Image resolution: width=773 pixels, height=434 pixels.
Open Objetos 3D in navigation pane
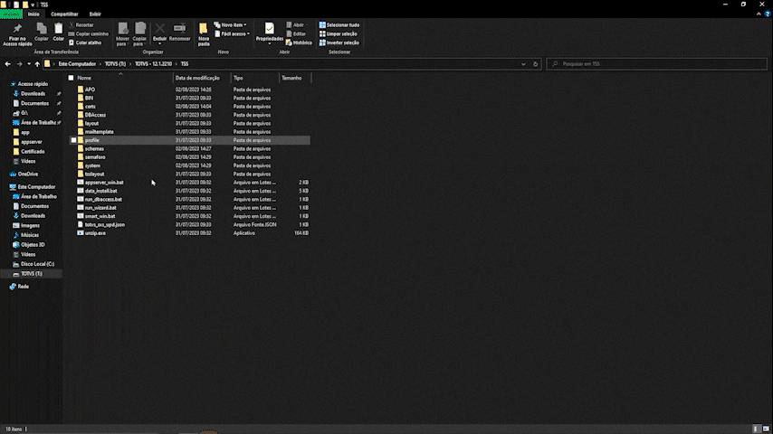33,245
